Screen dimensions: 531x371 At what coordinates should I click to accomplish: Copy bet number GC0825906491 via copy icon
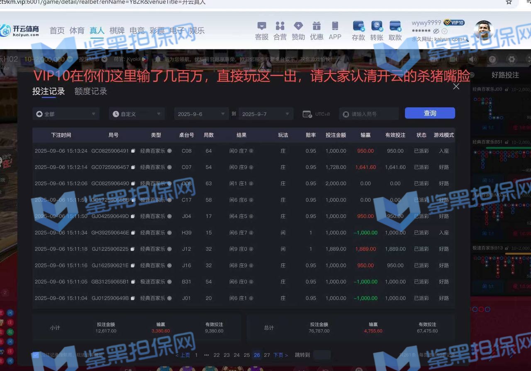tap(133, 151)
